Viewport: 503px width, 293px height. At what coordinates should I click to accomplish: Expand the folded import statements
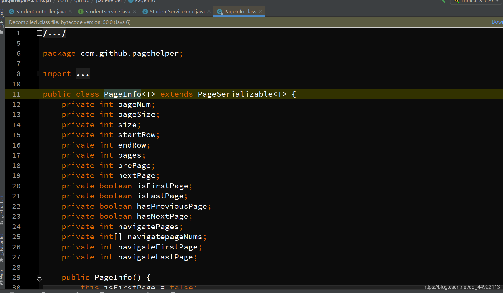click(39, 74)
